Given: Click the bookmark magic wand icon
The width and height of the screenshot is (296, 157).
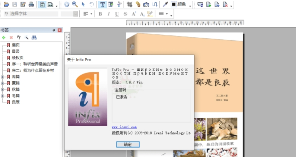Looking at the screenshot, I should point(26,37).
